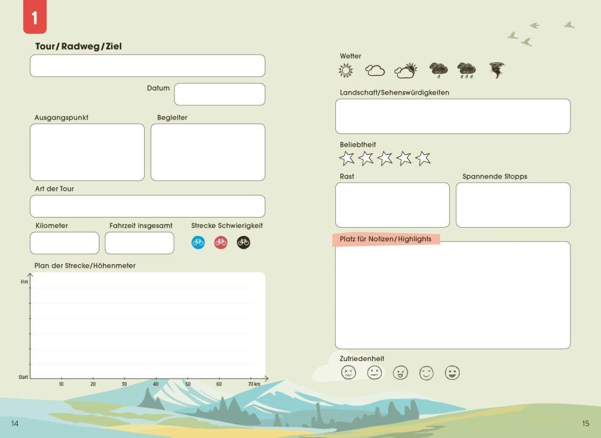Click the Platz für Notizen/Highlights box
This screenshot has width=601, height=438.
click(453, 295)
